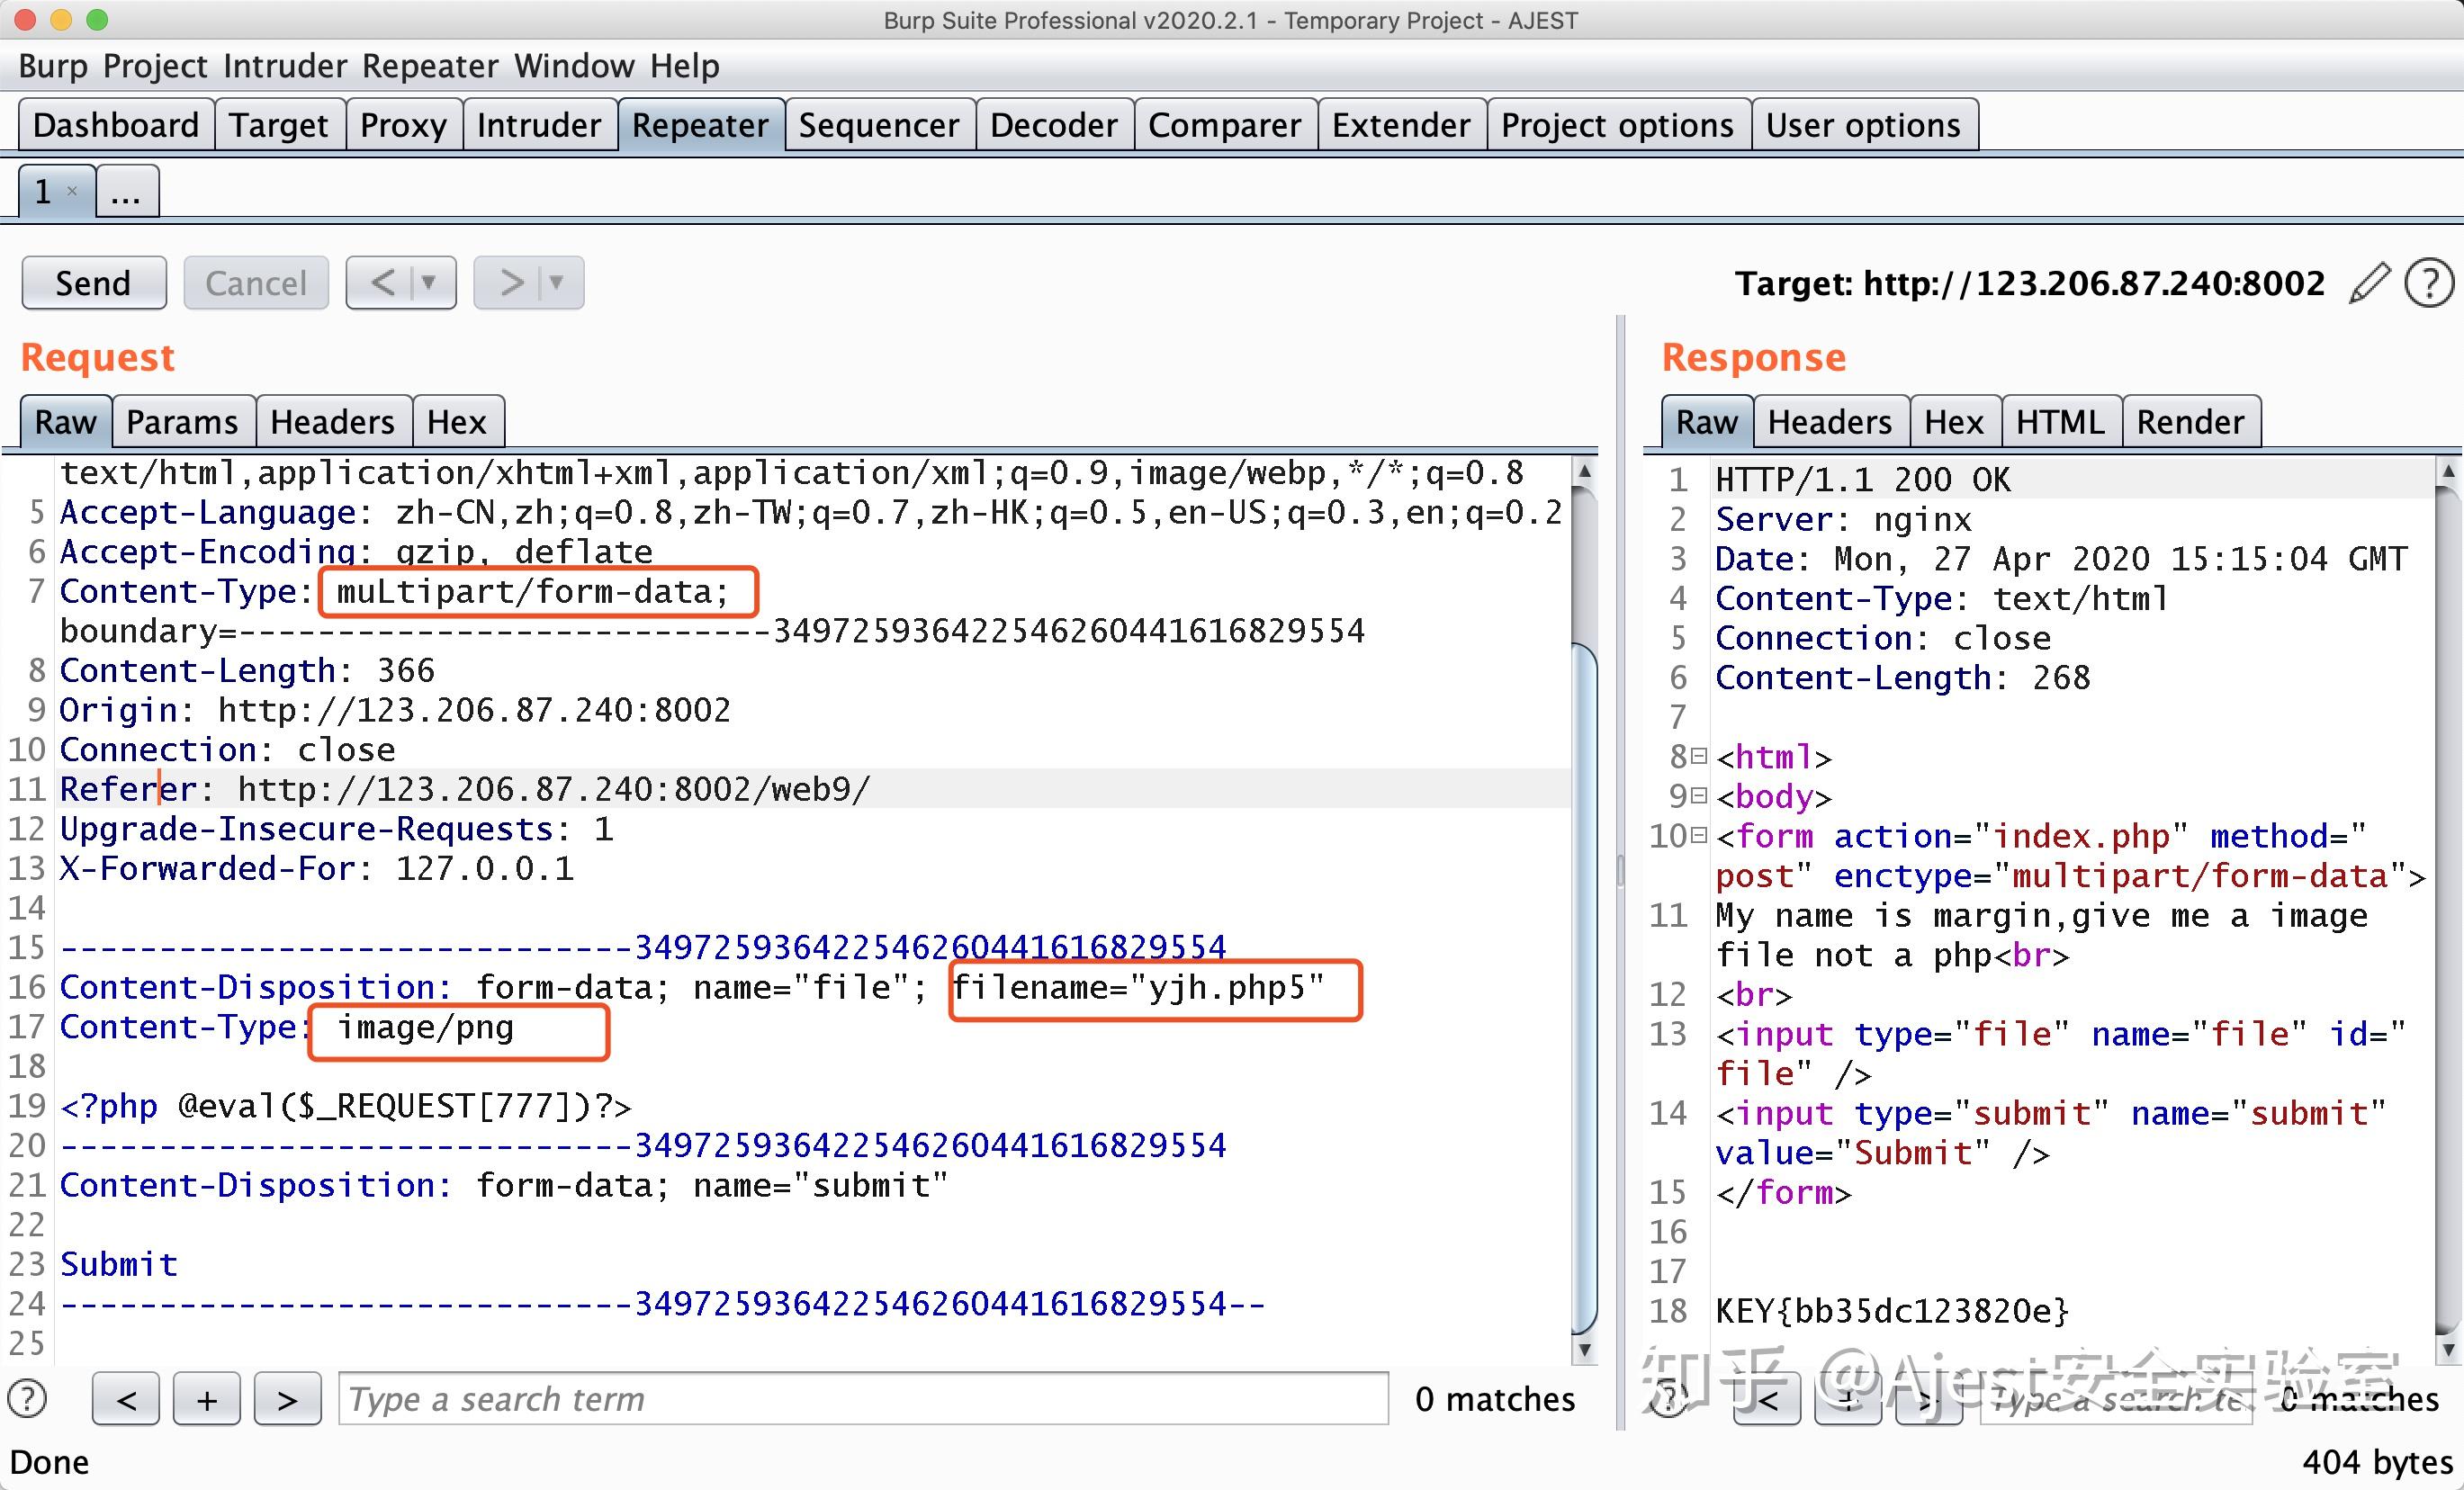Collapse the body tag fold marker
Screen dimensions: 2464x1490
(x=1697, y=796)
